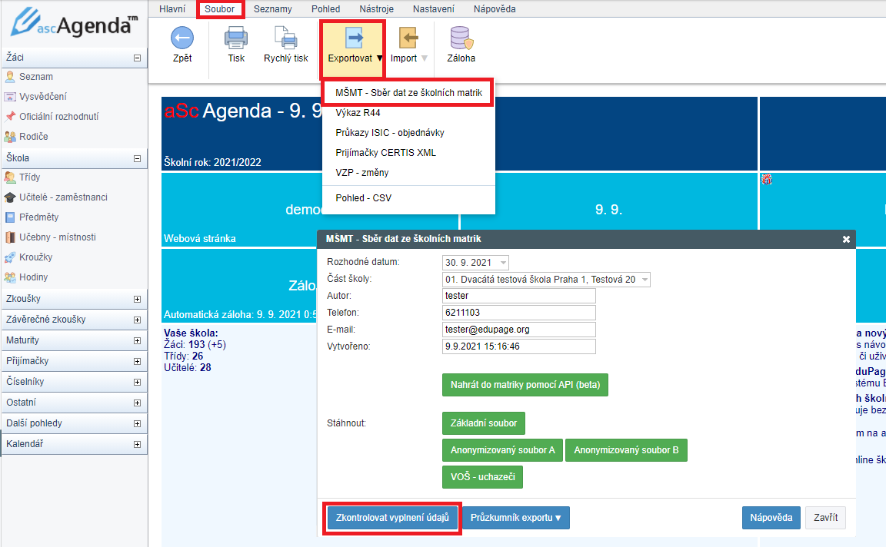Screen dimensions: 886x547
Task: Close the MŠMT dialog with X
Action: (846, 240)
